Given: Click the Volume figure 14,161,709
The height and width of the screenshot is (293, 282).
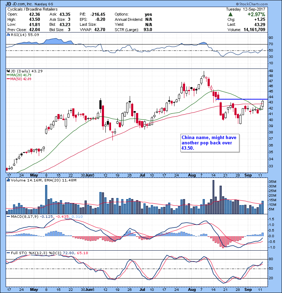Looking at the screenshot, I should (255, 30).
